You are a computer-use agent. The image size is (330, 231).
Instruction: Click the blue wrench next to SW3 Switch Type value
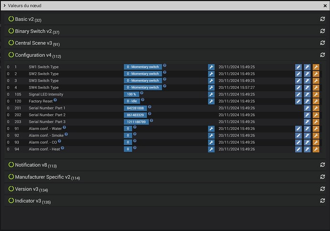(211, 81)
